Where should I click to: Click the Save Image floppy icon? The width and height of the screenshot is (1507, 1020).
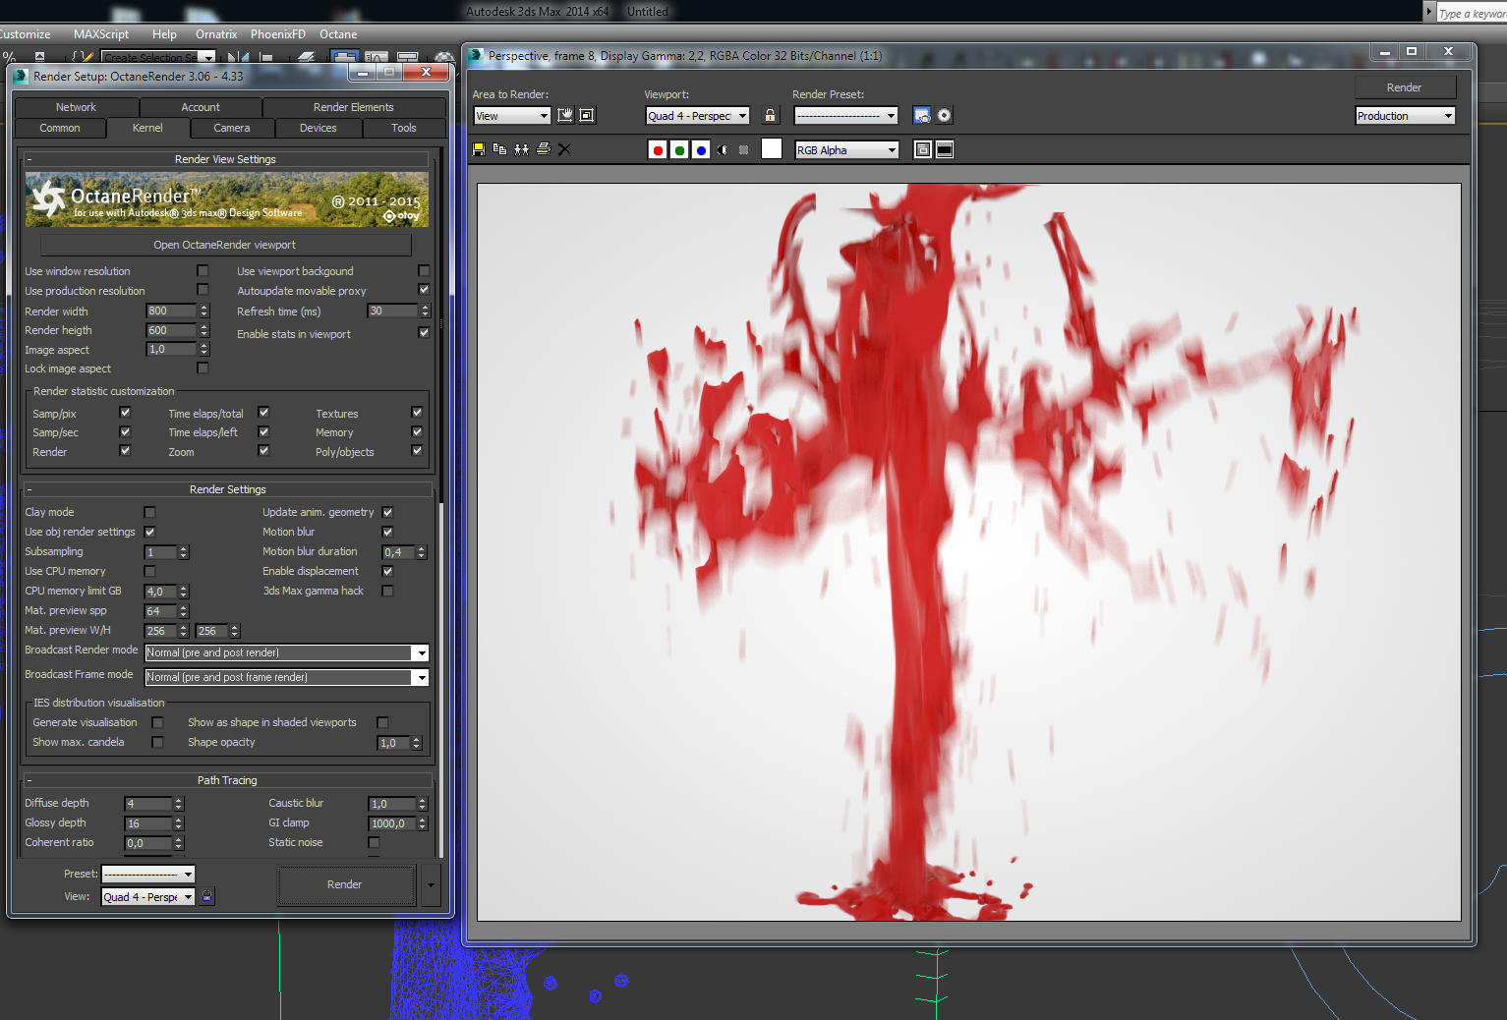(x=479, y=149)
